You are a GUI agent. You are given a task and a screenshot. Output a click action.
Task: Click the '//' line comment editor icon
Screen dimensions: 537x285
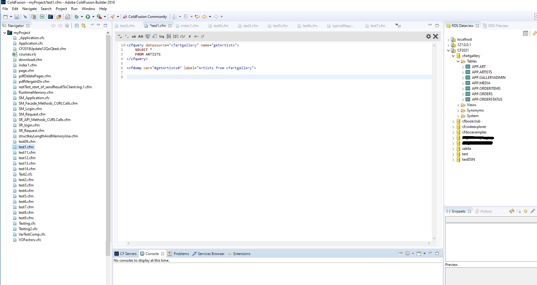(203, 36)
